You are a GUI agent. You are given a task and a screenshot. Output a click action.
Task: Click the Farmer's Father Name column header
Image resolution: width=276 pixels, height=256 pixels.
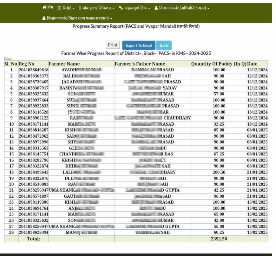(140, 64)
